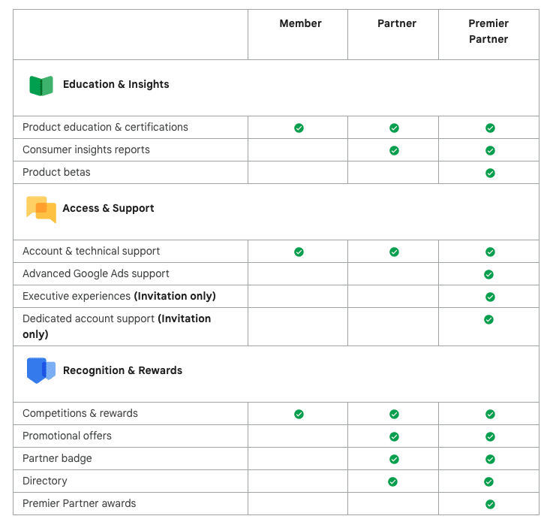The width and height of the screenshot is (553, 519).
Task: Click Premier Partner checkmark for Product betas
Action: (490, 173)
